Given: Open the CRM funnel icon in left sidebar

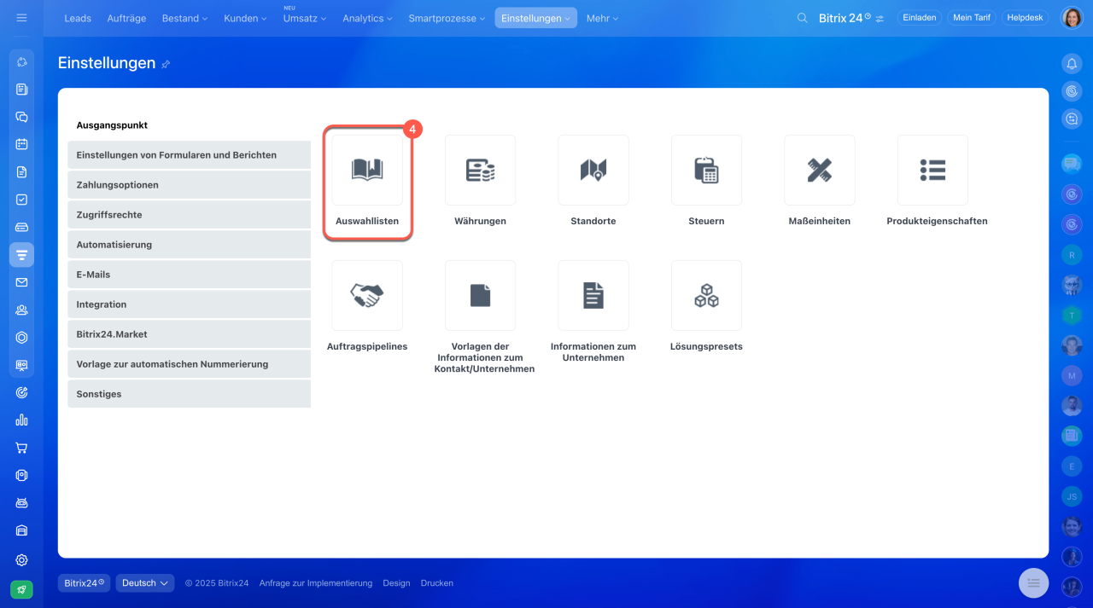Looking at the screenshot, I should pyautogui.click(x=22, y=254).
